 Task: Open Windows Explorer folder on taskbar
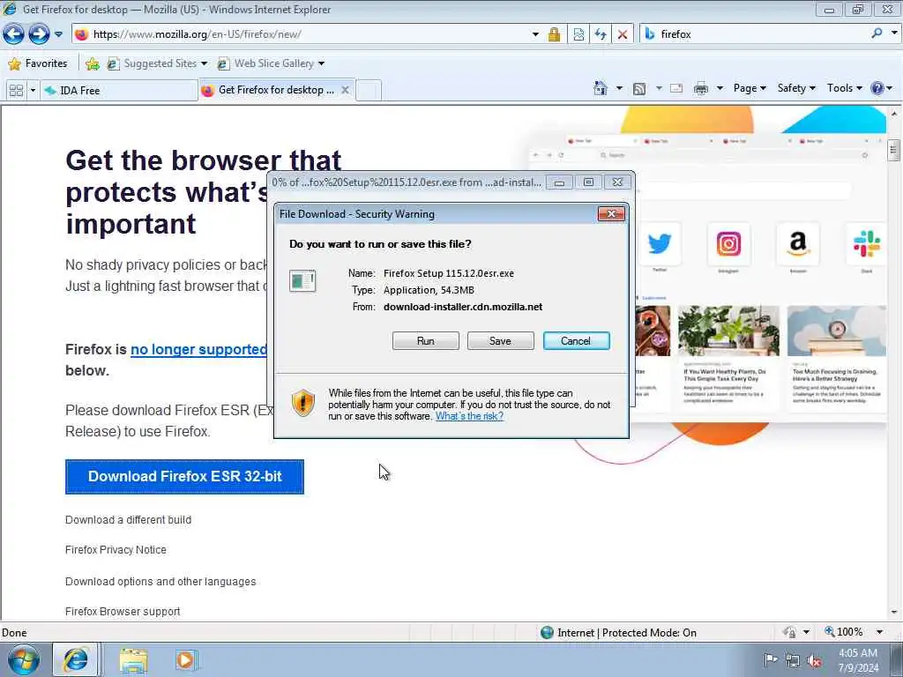(x=134, y=660)
